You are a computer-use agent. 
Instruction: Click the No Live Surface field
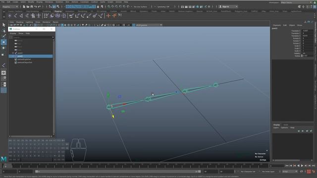[141, 6]
